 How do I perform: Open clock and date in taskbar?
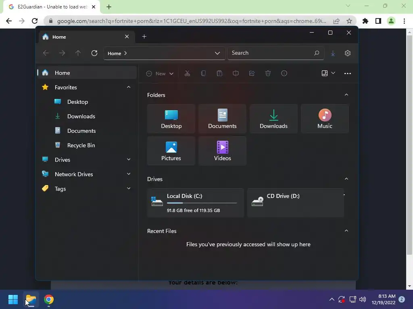coord(384,299)
